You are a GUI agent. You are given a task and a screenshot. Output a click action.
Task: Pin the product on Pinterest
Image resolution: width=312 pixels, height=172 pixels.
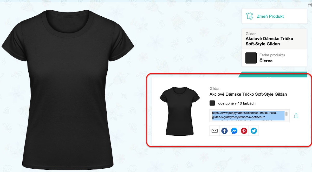[x=244, y=131]
